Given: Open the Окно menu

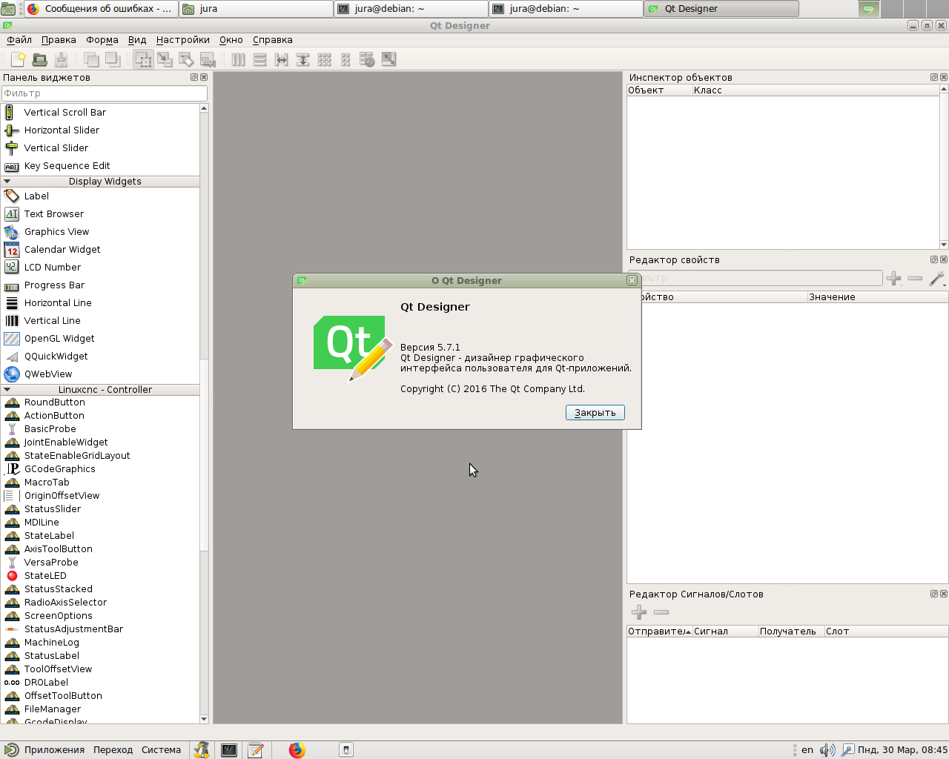Looking at the screenshot, I should pyautogui.click(x=231, y=40).
